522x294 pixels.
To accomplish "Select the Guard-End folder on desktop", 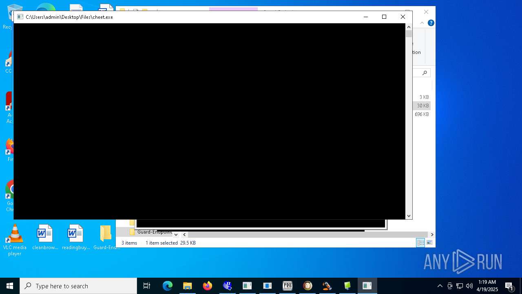I will click(x=106, y=237).
